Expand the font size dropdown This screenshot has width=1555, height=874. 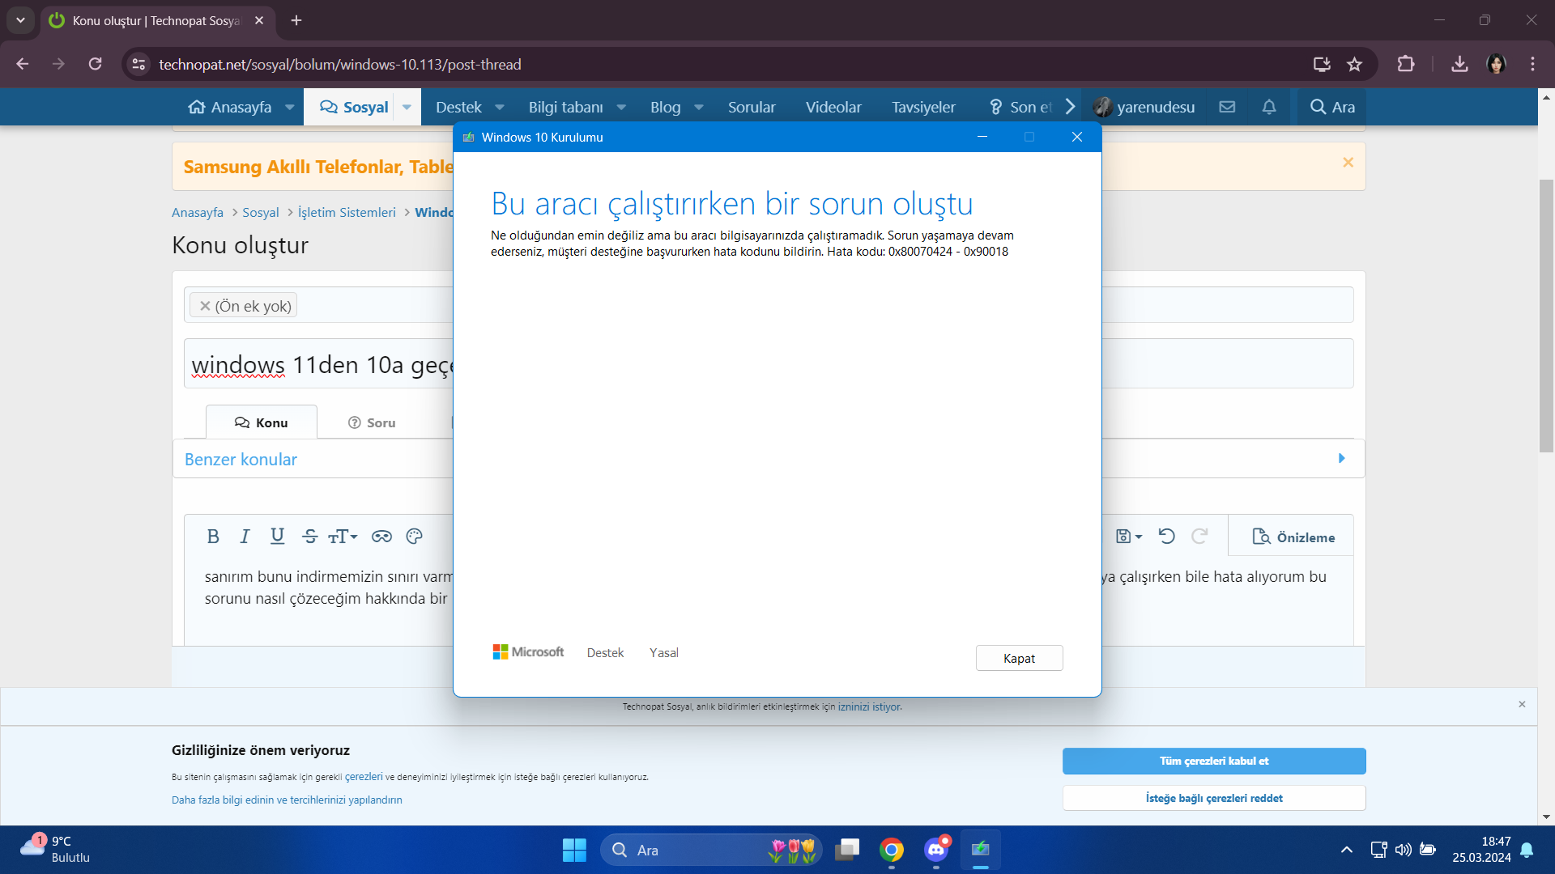343,537
